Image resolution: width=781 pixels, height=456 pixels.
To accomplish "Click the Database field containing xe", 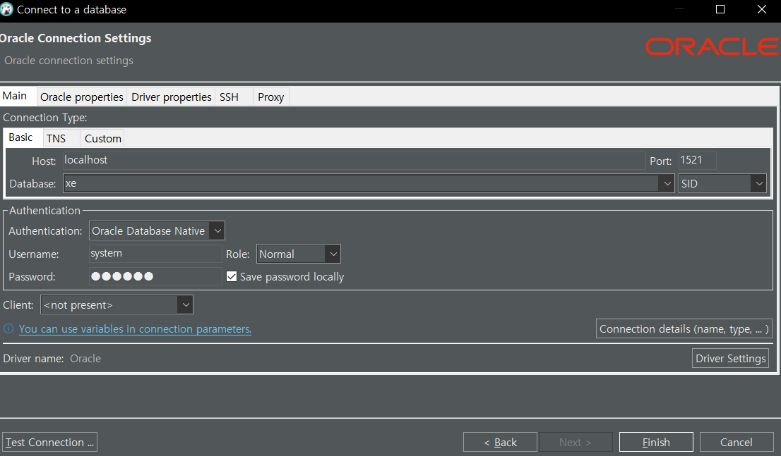I will [362, 183].
